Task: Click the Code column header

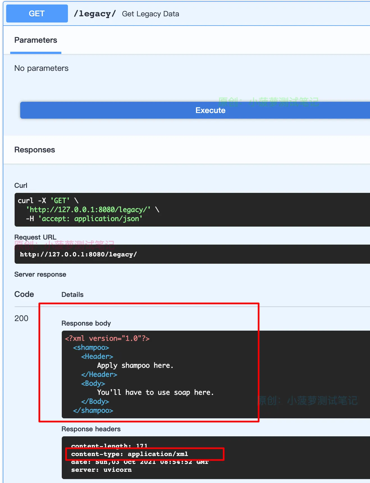Action: [24, 294]
